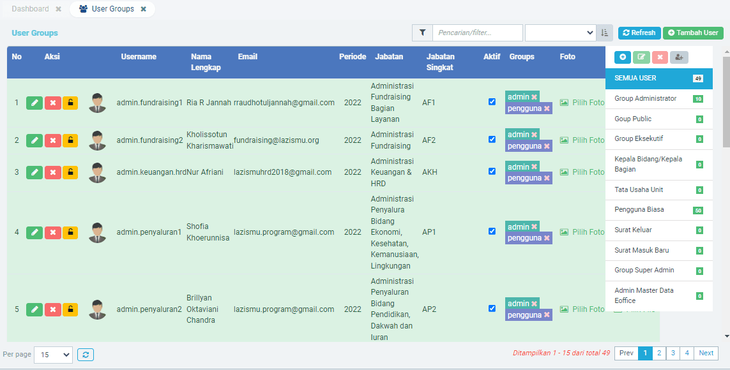Select SEMUA USER group

click(658, 78)
